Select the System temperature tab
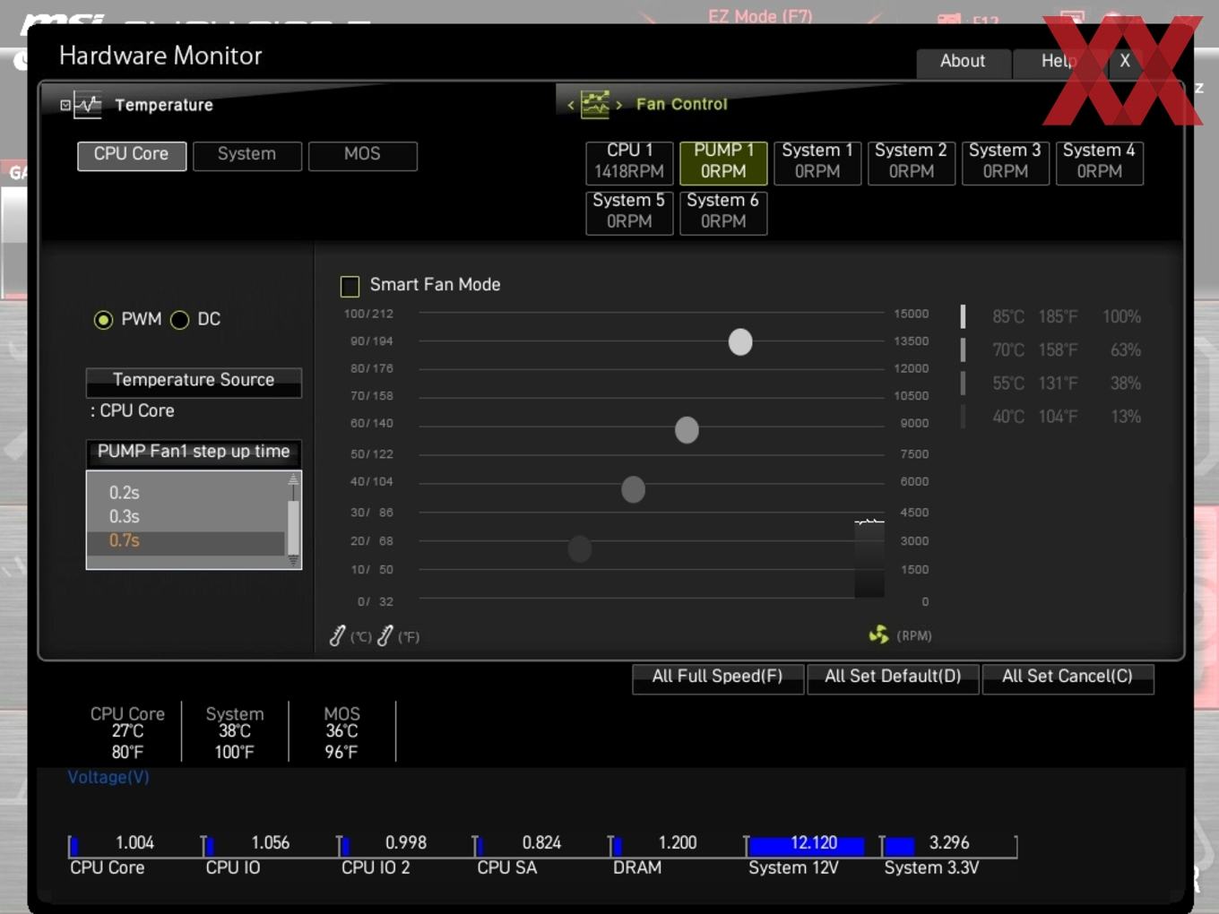Viewport: 1219px width, 914px height. point(247,155)
